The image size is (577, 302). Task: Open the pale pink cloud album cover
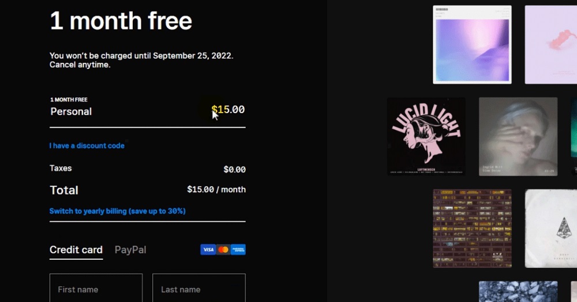click(x=551, y=44)
